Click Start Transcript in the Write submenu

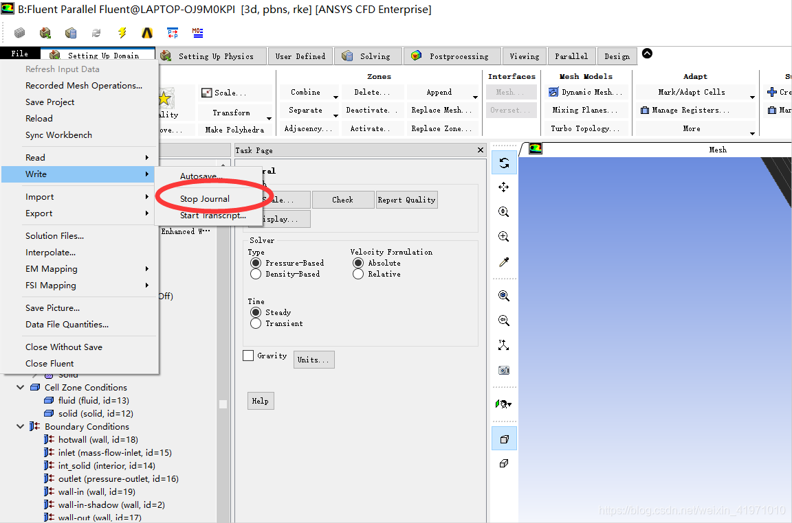click(x=212, y=216)
